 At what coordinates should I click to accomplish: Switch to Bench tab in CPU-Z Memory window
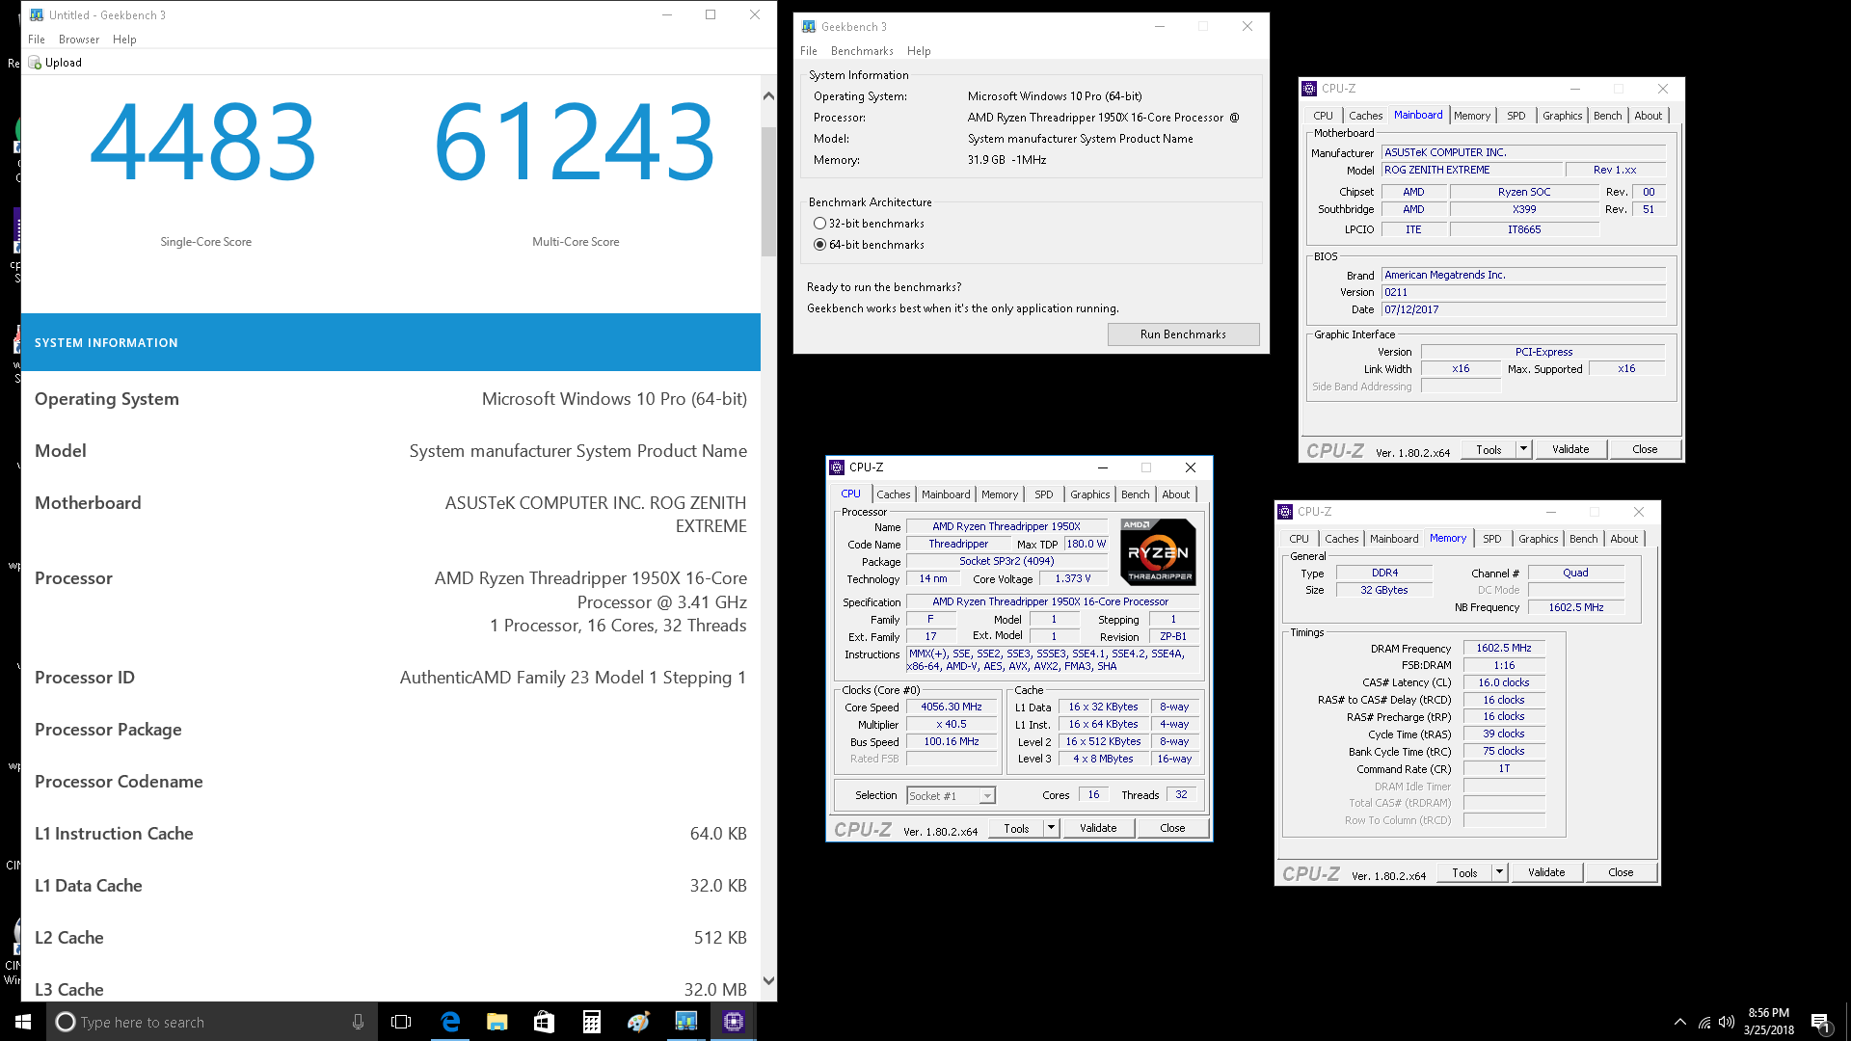point(1583,539)
